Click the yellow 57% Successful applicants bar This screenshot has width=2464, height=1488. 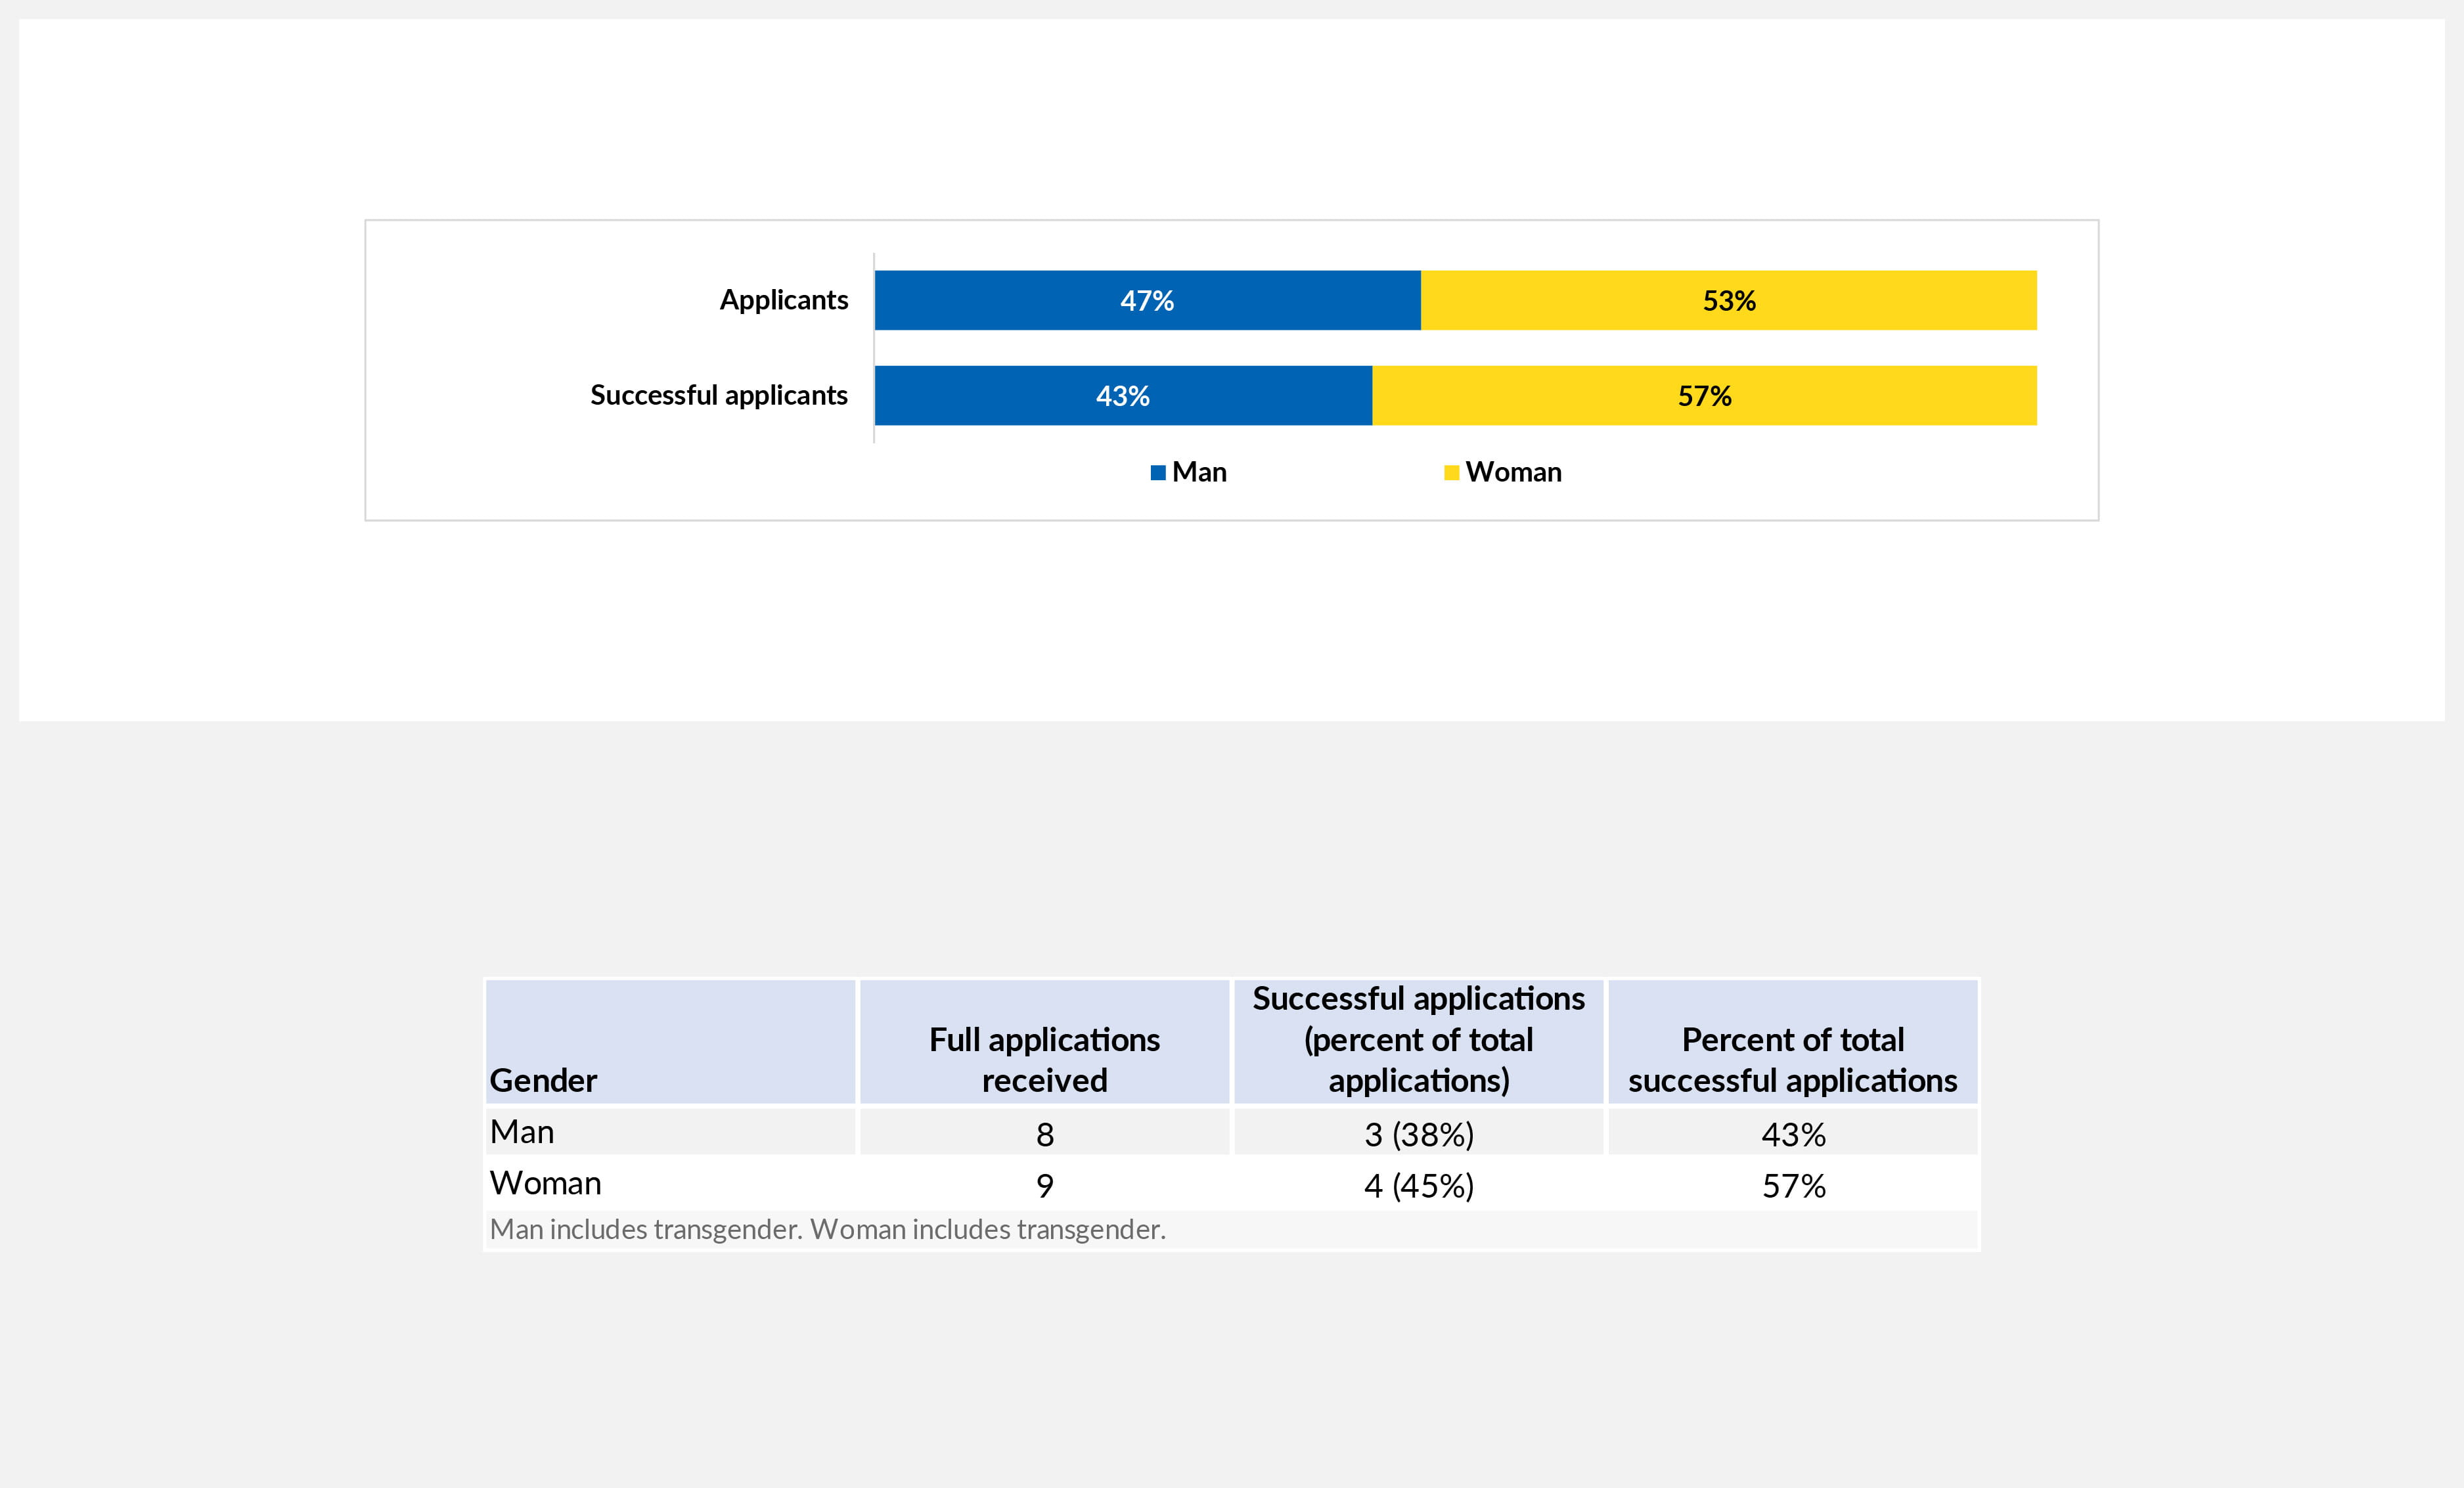(x=1704, y=396)
